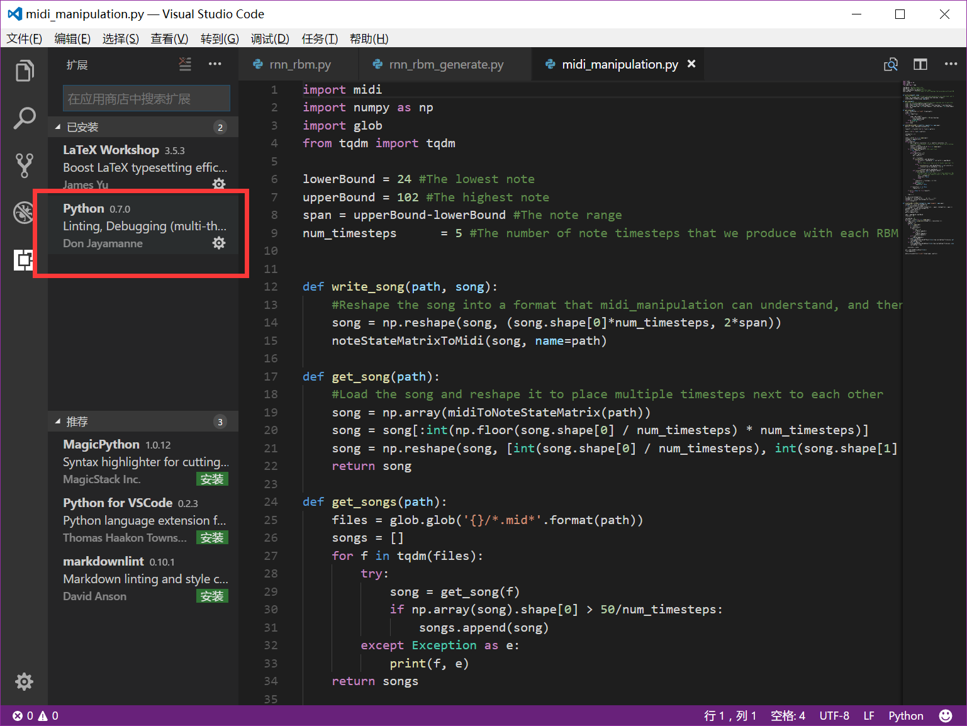Install the MagicPython extension
Viewport: 967px width, 726px height.
[212, 479]
